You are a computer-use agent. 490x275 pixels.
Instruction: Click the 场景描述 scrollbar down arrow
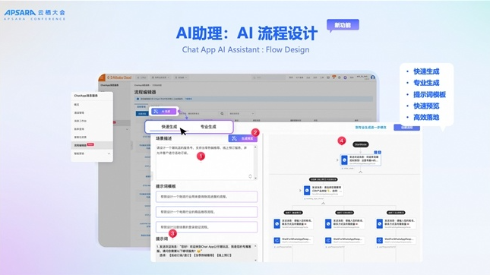click(x=255, y=178)
